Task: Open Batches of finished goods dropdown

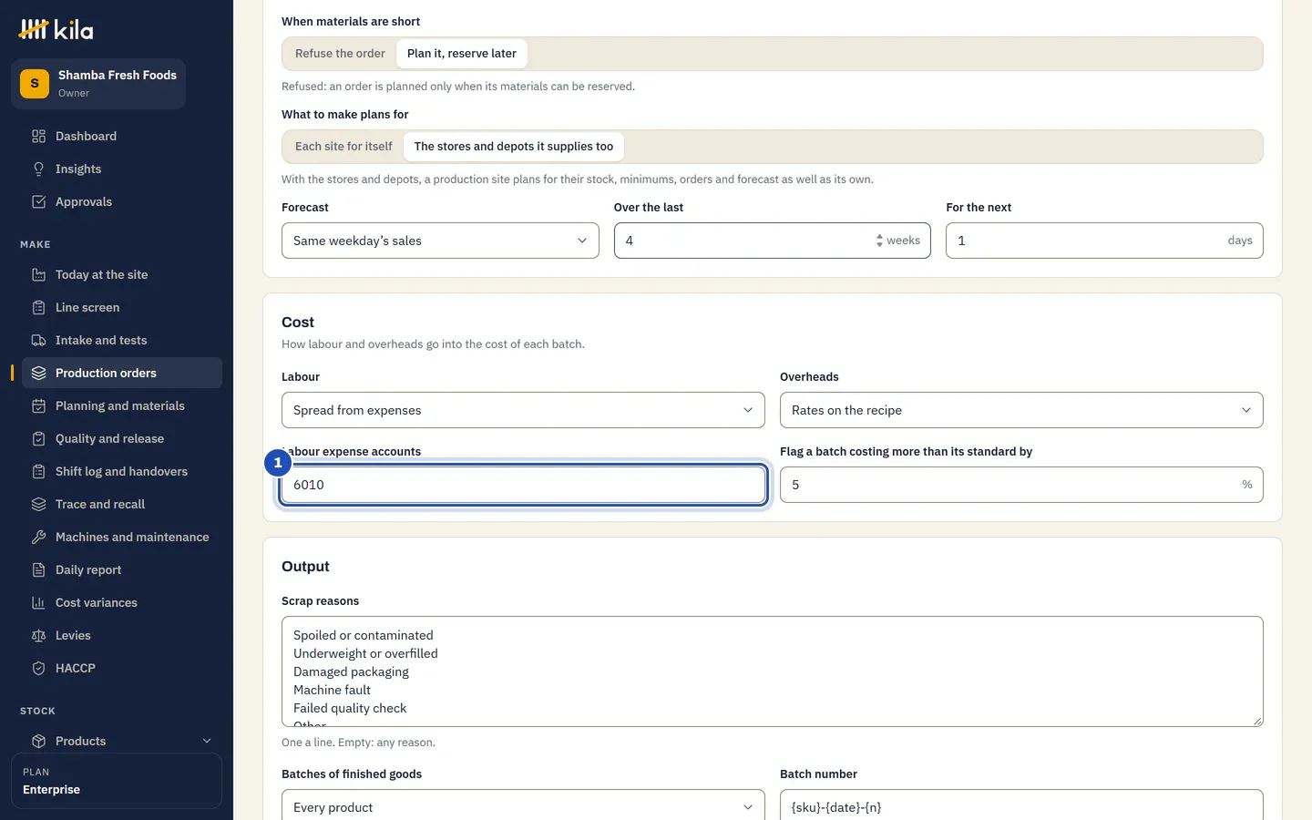Action: coord(523,806)
